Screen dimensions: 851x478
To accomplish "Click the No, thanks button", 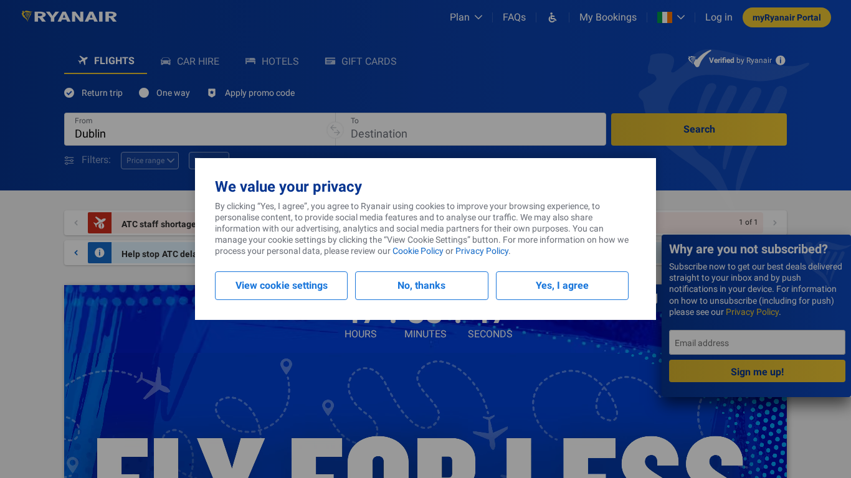I will (421, 286).
